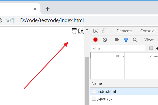158x105 pixels.
Task: Toggle the device toolbar icon
Action: (104, 31)
